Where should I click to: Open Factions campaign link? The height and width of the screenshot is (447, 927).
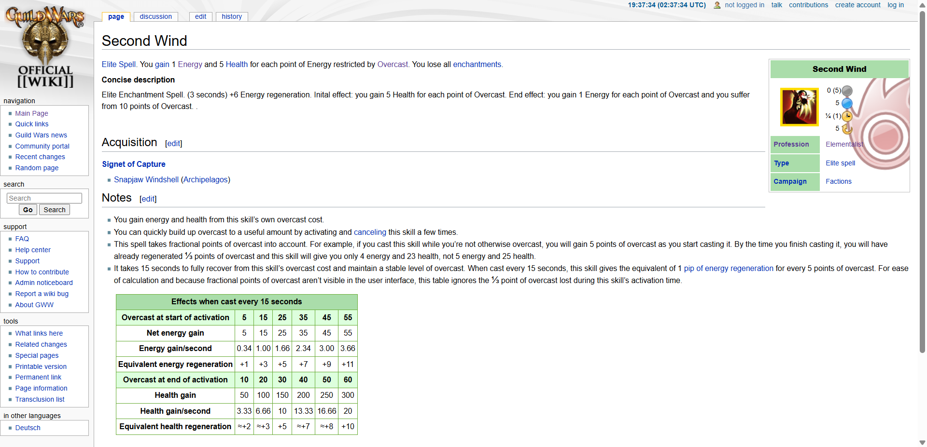click(x=838, y=181)
